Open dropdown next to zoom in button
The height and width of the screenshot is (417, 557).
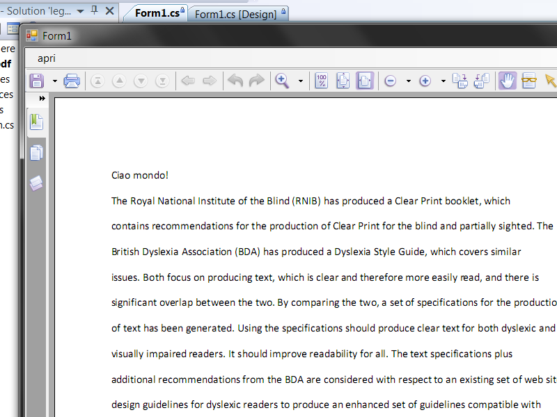coord(444,81)
